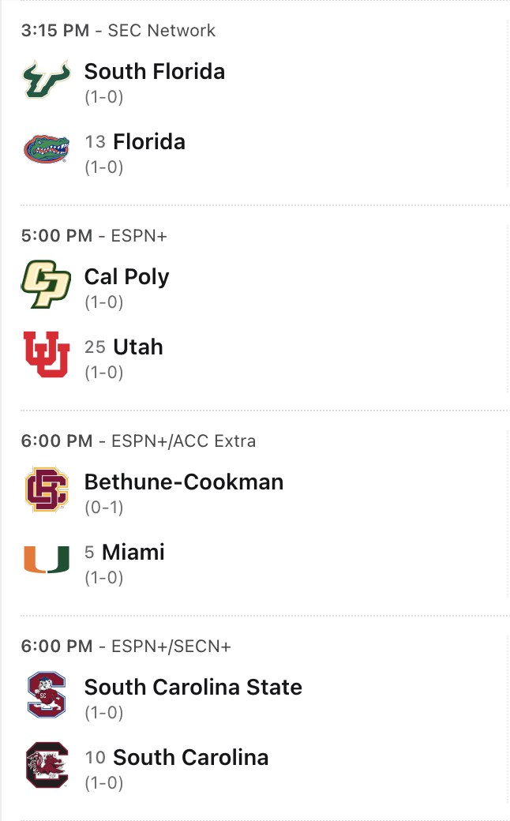This screenshot has width=510, height=821.
Task: Click the Florida Gators logo
Action: click(x=47, y=149)
